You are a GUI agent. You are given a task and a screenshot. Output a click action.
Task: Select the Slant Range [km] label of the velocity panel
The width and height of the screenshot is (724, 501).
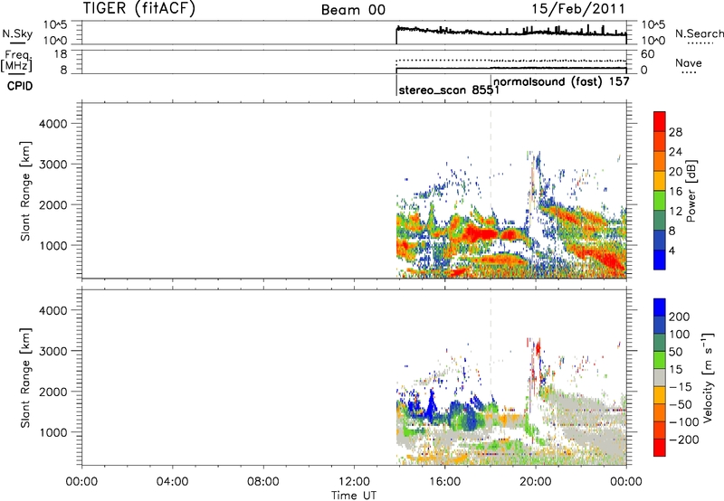pos(25,378)
